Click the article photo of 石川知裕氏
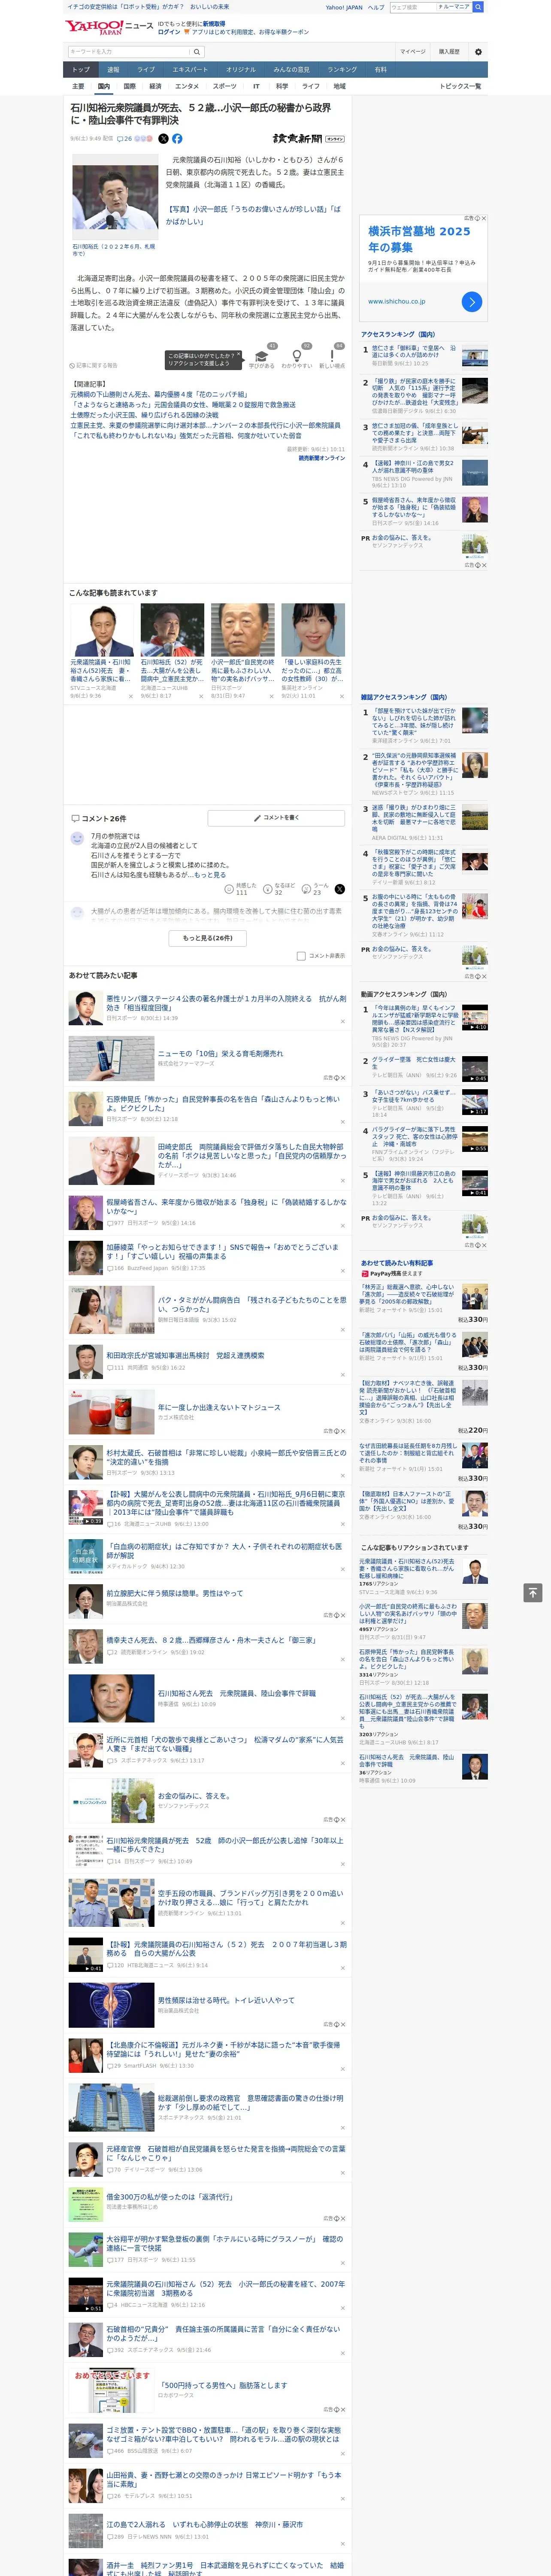551x2576 pixels. pos(114,197)
